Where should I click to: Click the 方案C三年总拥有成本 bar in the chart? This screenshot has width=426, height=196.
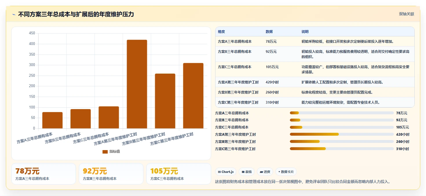point(109,117)
